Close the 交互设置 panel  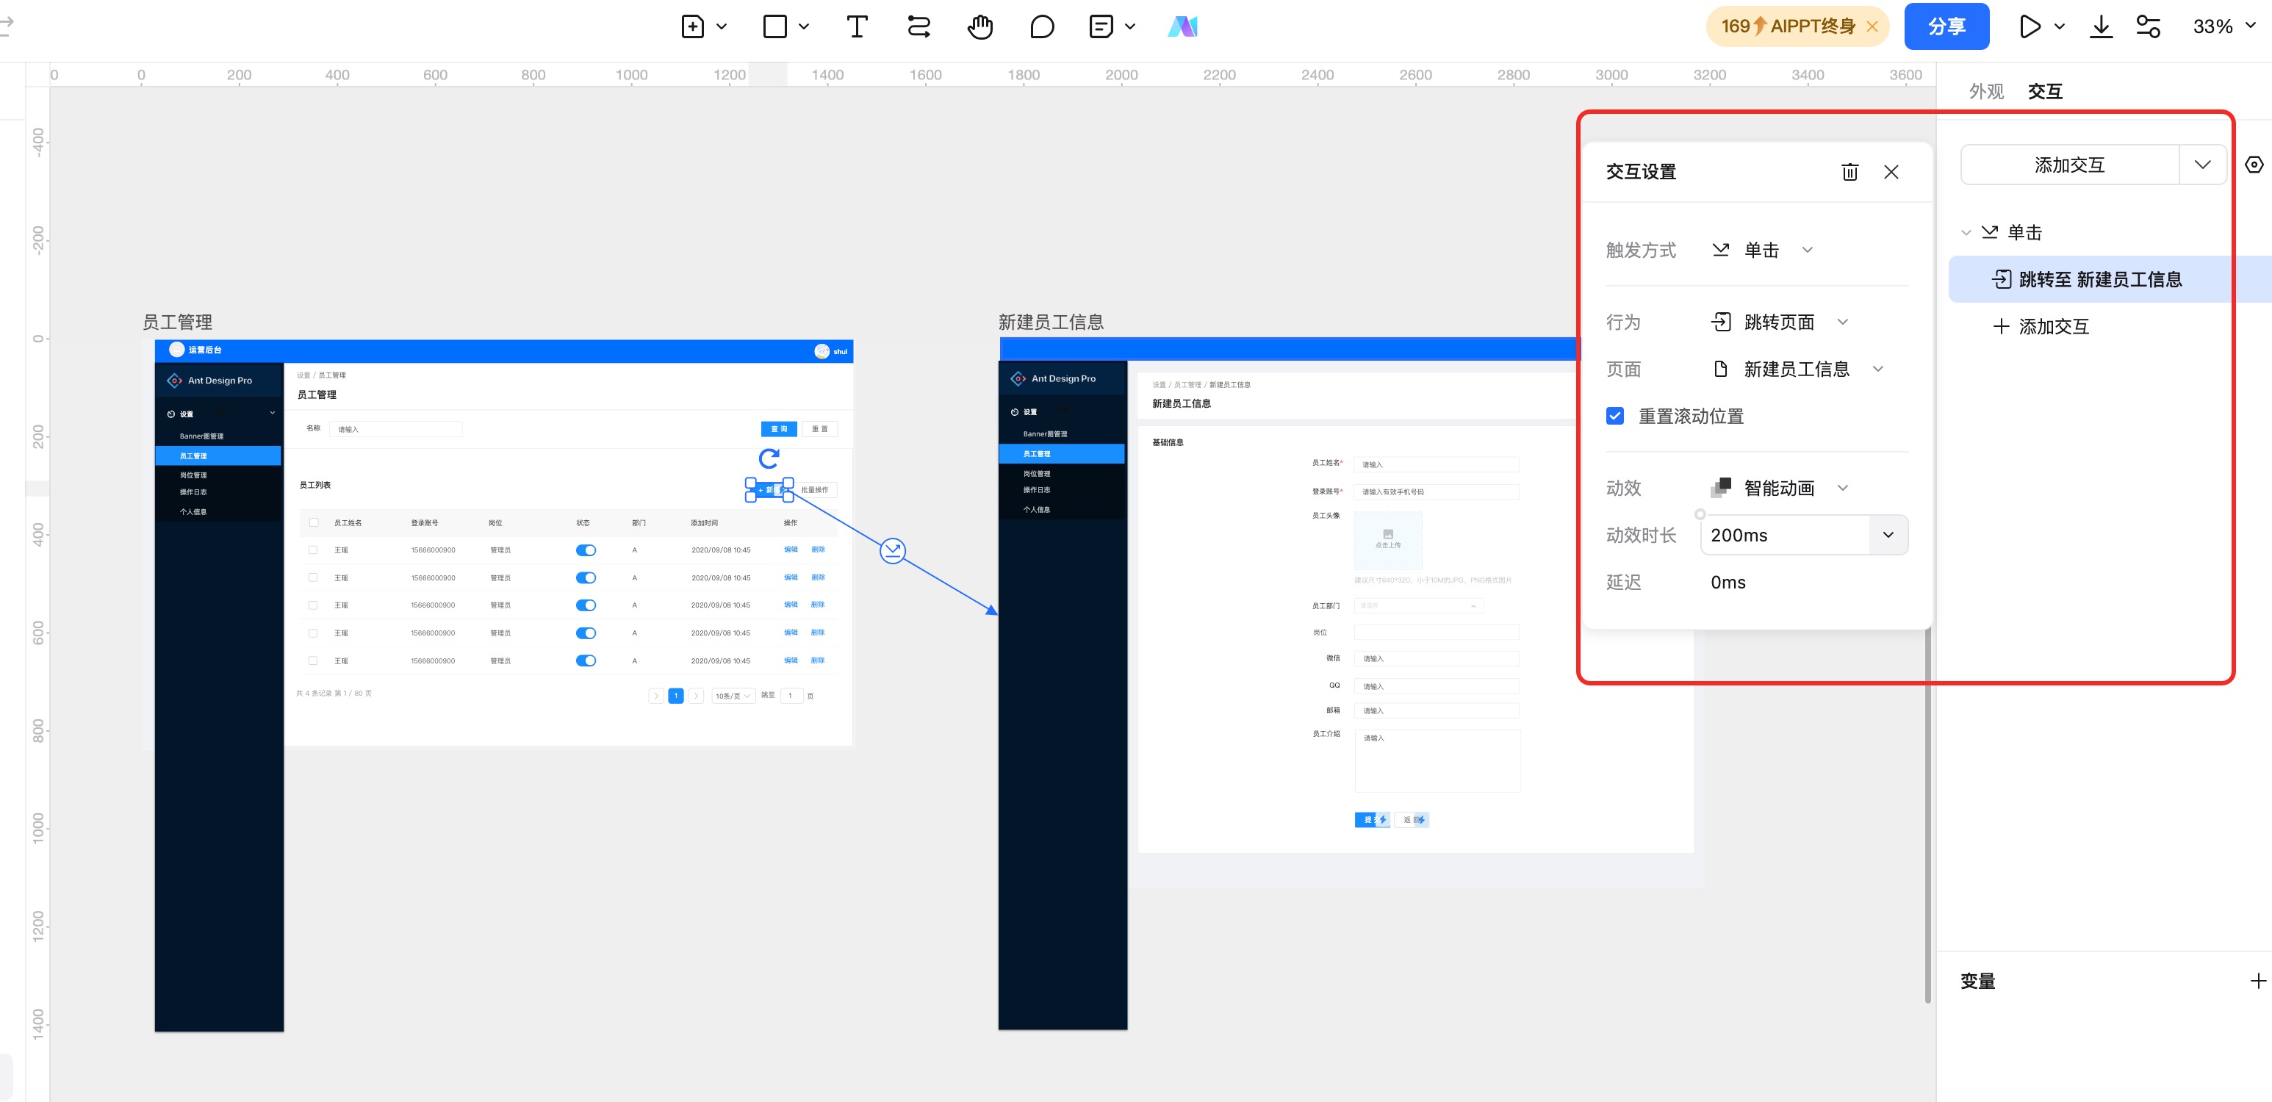[1891, 172]
